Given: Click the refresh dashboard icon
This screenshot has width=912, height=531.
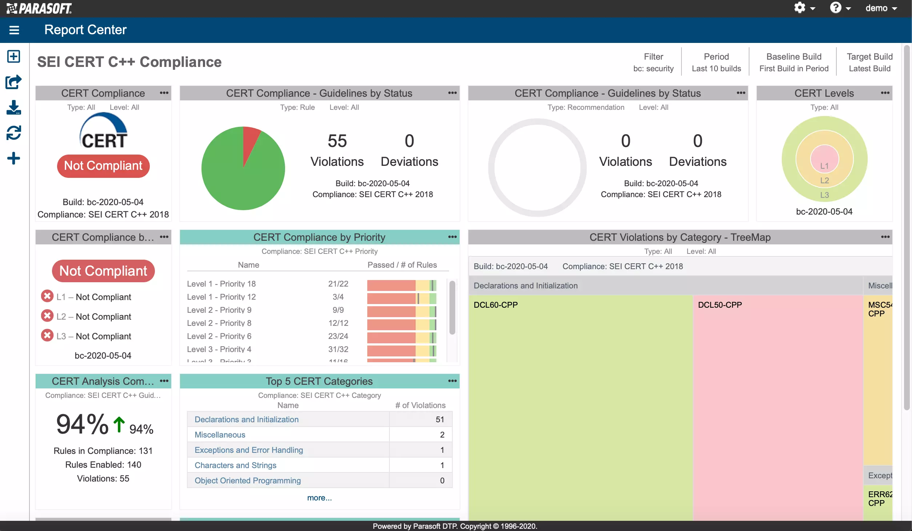Looking at the screenshot, I should coord(14,133).
